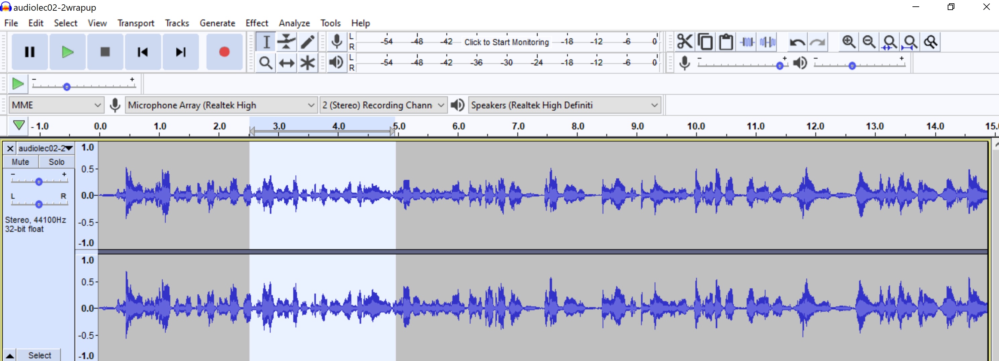Click the 10.0 mark on timeline ruler
The height and width of the screenshot is (361, 999).
696,126
